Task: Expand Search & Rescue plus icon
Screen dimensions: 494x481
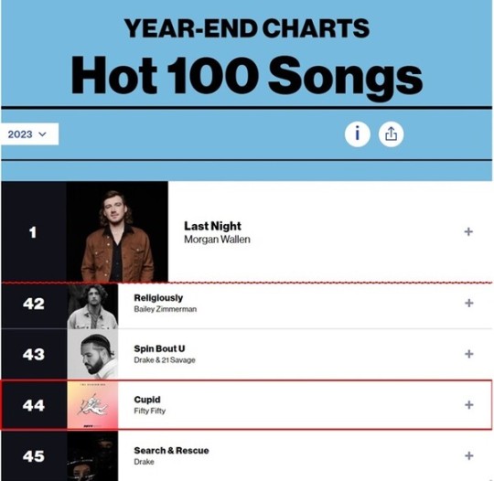Action: click(468, 455)
